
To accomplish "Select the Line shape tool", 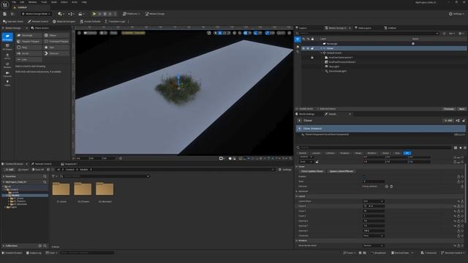I will tap(29, 59).
